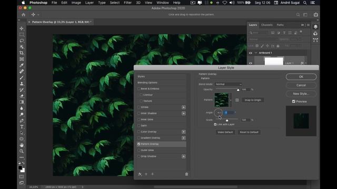Select the Type tool
The width and height of the screenshot is (337, 189).
tap(22, 127)
